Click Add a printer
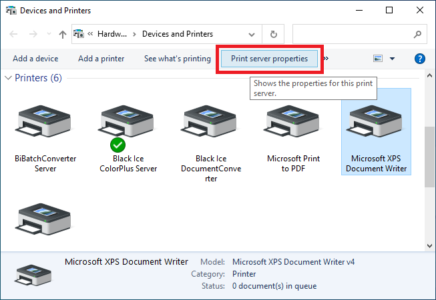Image resolution: width=436 pixels, height=300 pixels. coord(101,59)
